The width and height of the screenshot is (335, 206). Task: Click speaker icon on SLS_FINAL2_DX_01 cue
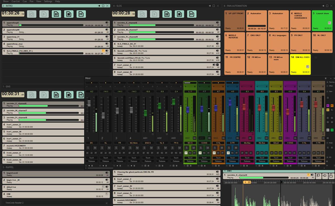pyautogui.click(x=217, y=44)
